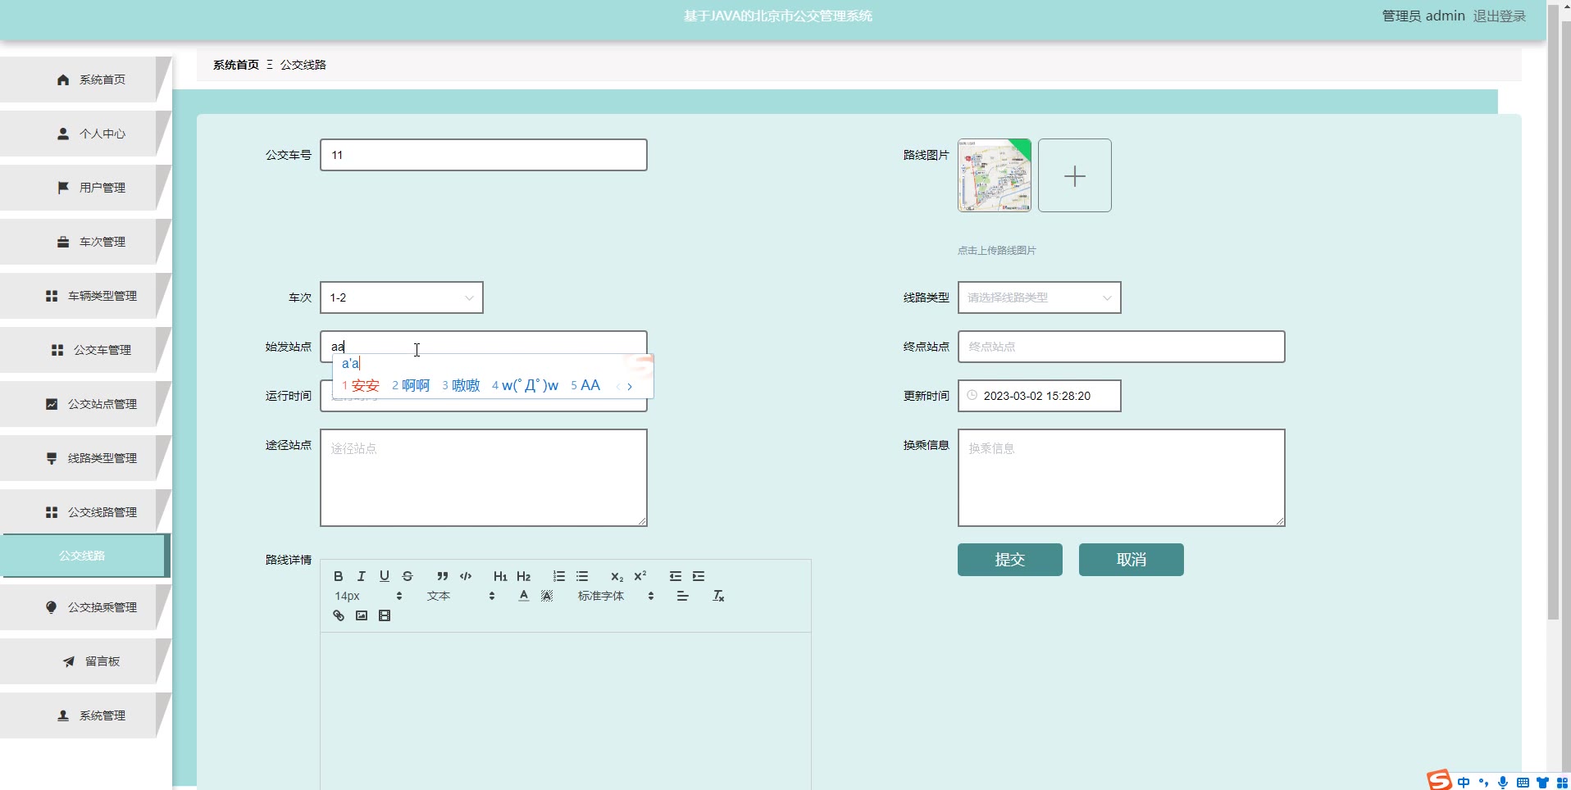Toggle bold in route details editor

click(x=339, y=576)
